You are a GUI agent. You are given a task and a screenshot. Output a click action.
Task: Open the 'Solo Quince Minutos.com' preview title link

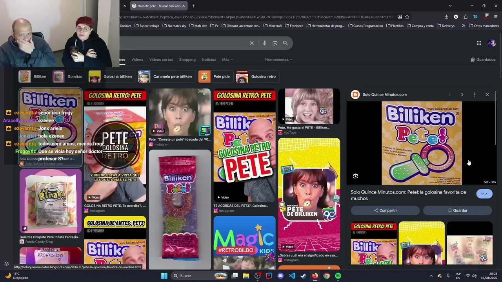(408, 195)
